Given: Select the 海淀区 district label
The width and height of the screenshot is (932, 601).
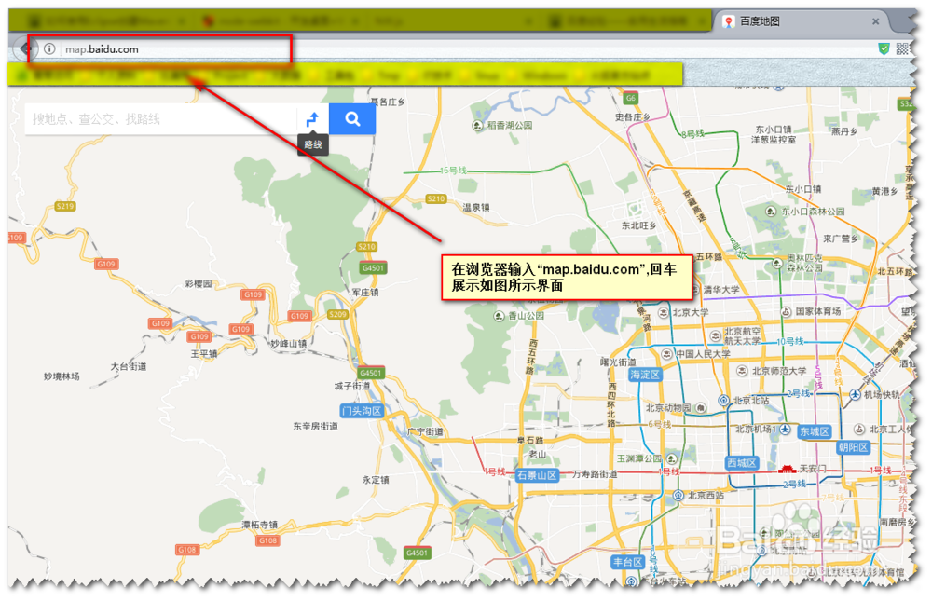Looking at the screenshot, I should click(645, 375).
